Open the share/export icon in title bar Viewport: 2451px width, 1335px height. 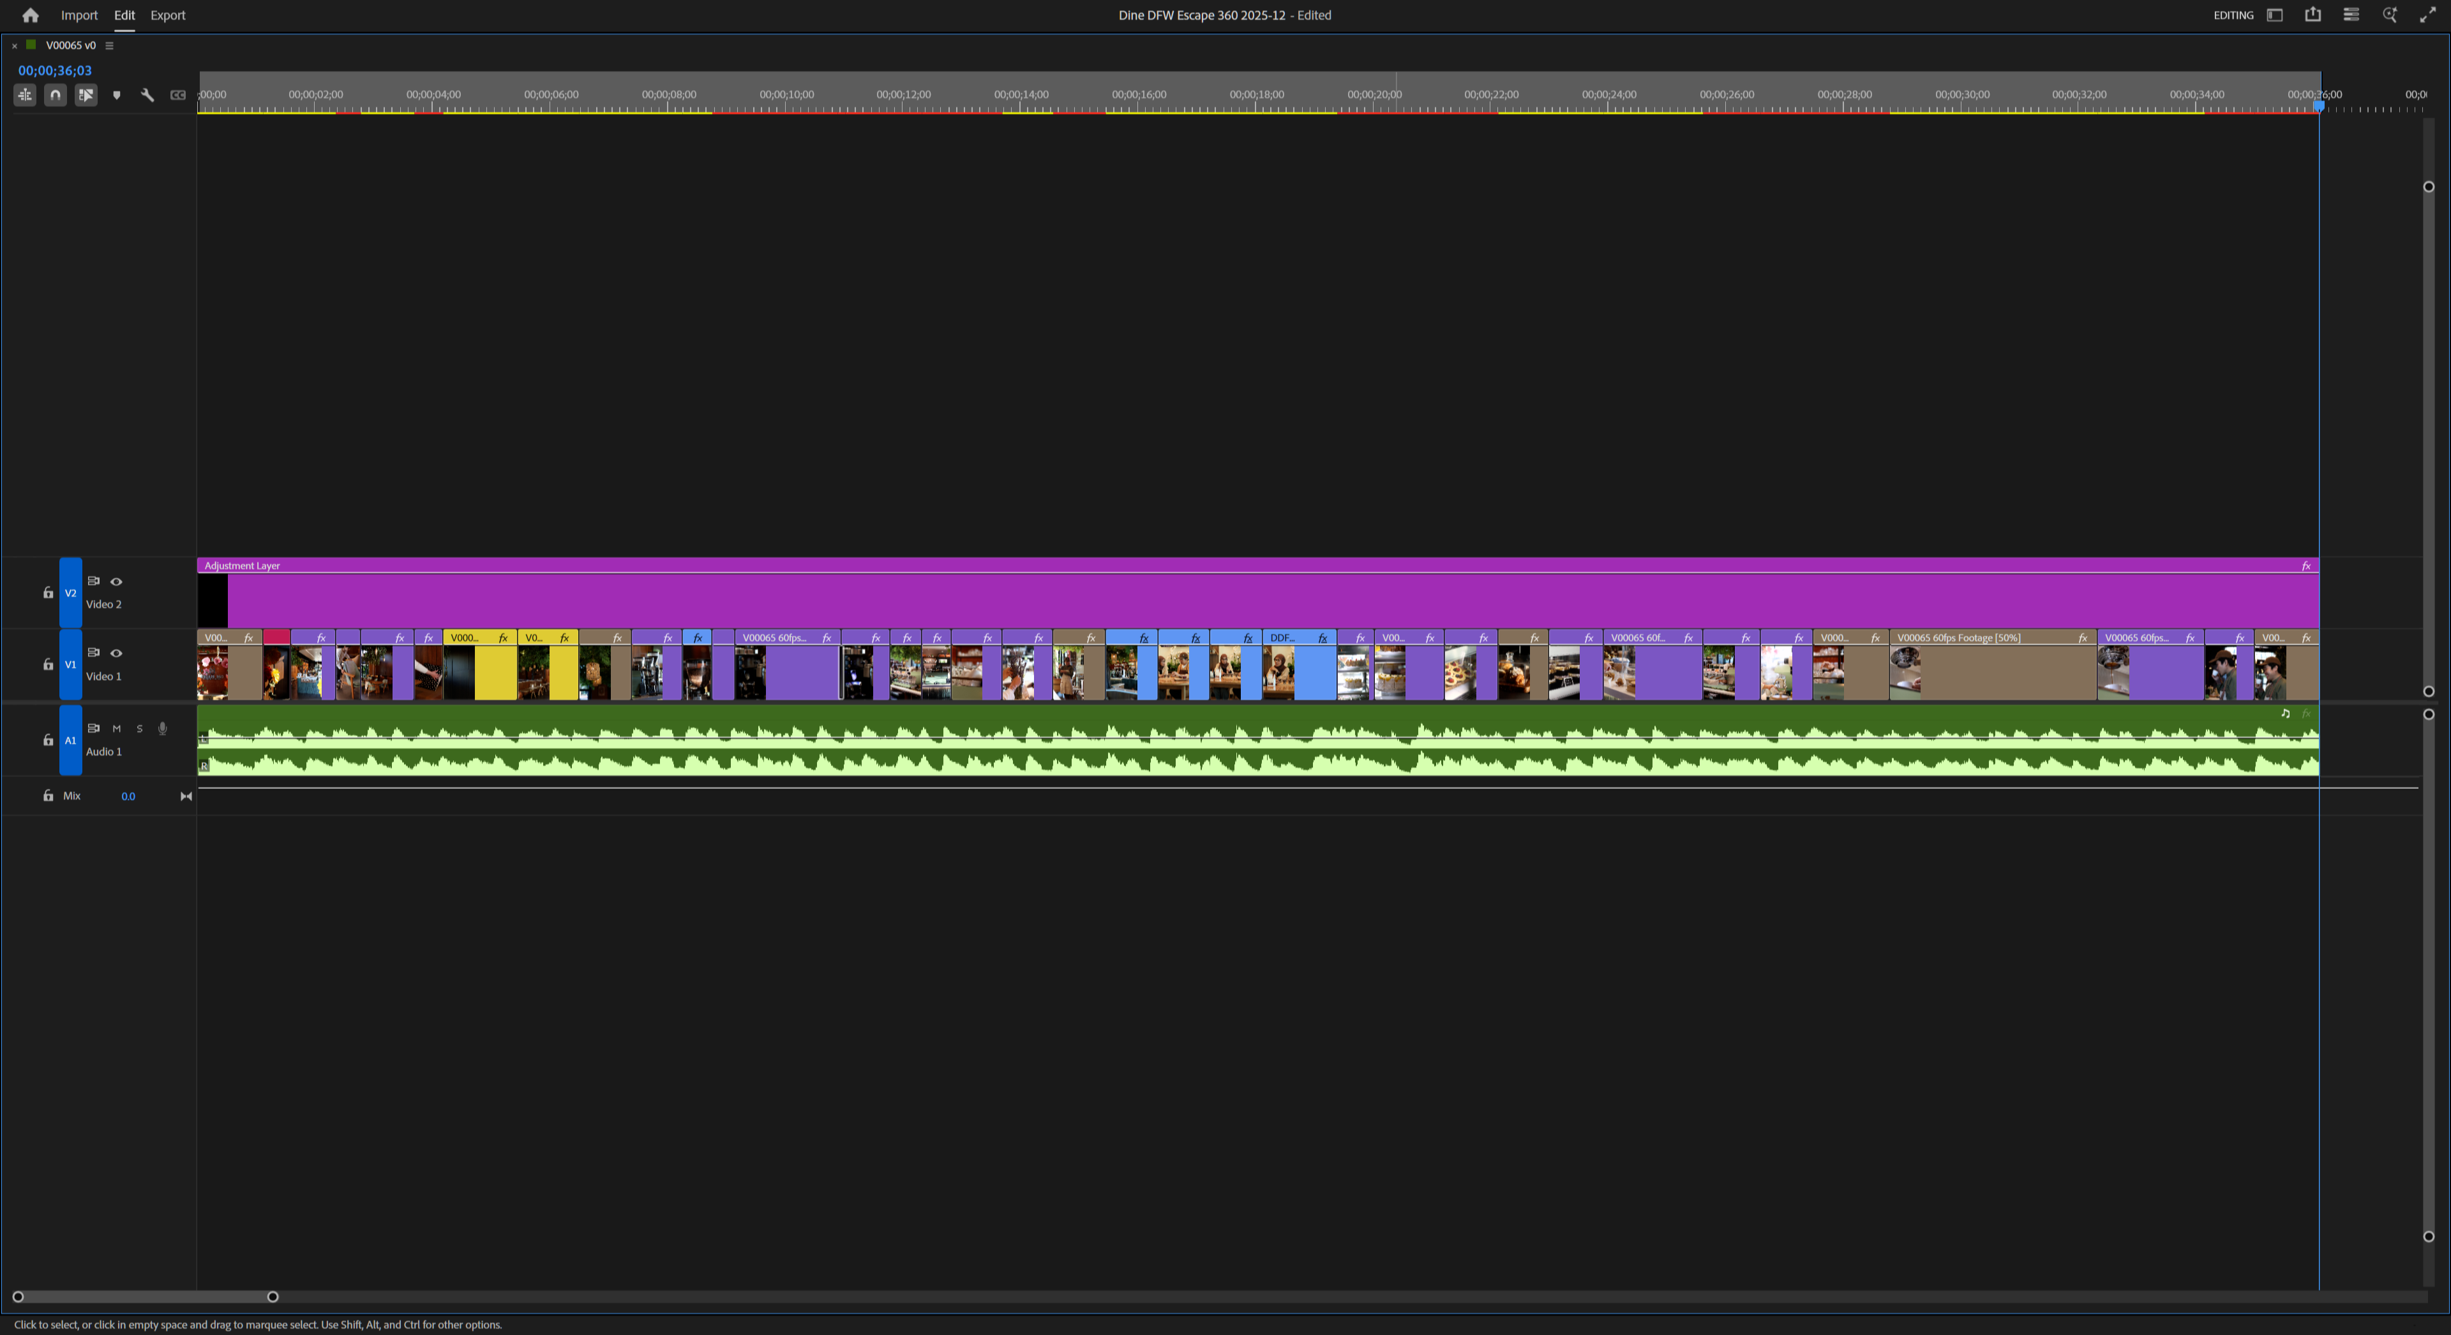(x=2313, y=14)
